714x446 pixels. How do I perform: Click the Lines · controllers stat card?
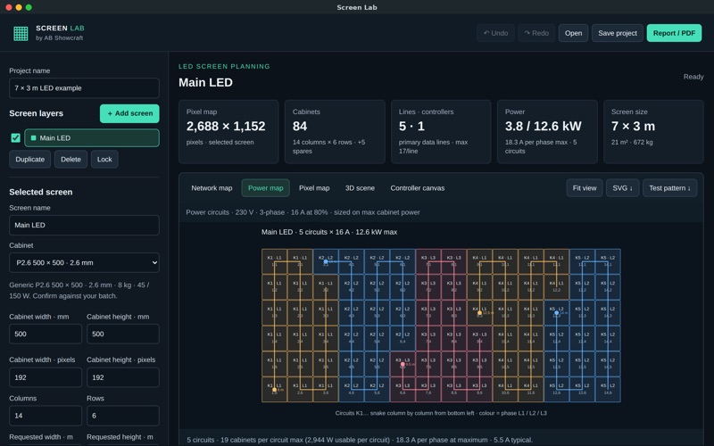point(441,131)
